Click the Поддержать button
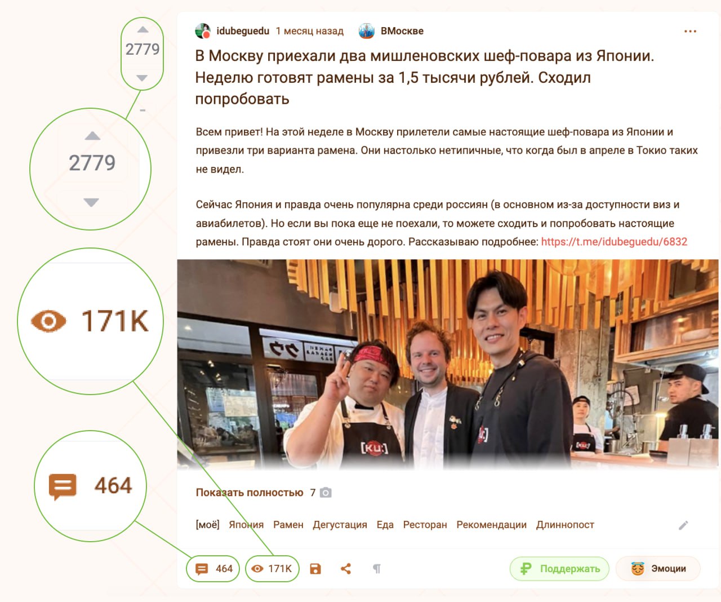Screen dimensions: 721x602 point(559,569)
